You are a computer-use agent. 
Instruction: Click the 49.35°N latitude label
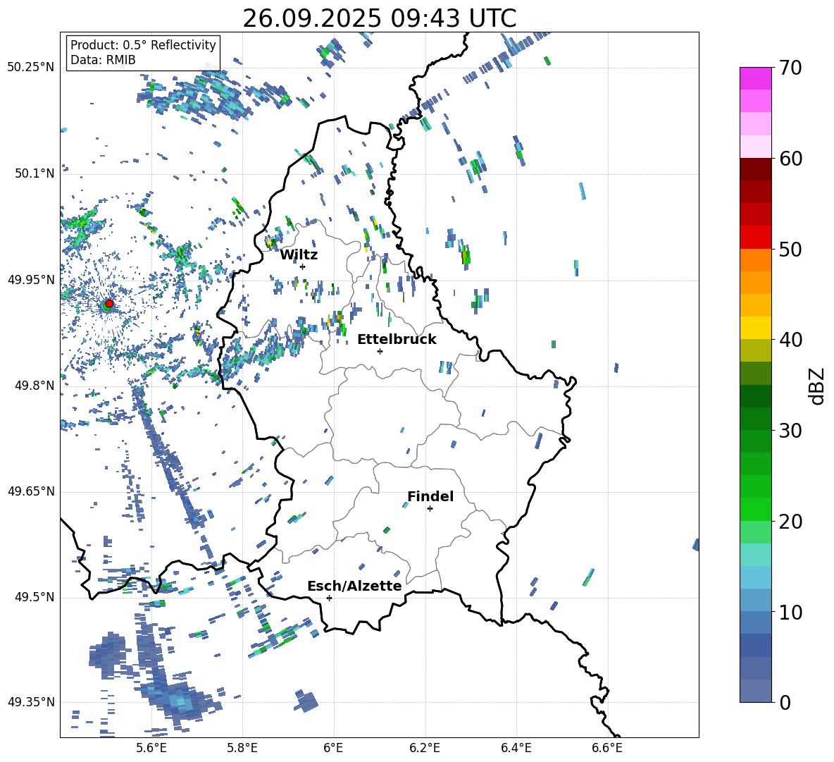[x=31, y=702]
